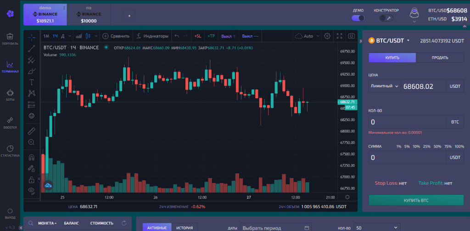This screenshot has width=470, height=231.
Task: Select the text annotation tool
Action: (31, 82)
